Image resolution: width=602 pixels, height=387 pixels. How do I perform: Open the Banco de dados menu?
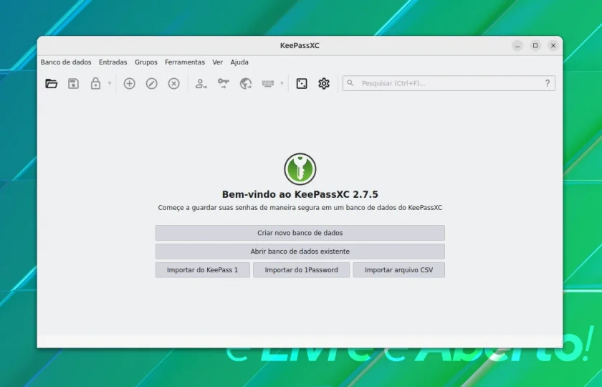tap(66, 62)
